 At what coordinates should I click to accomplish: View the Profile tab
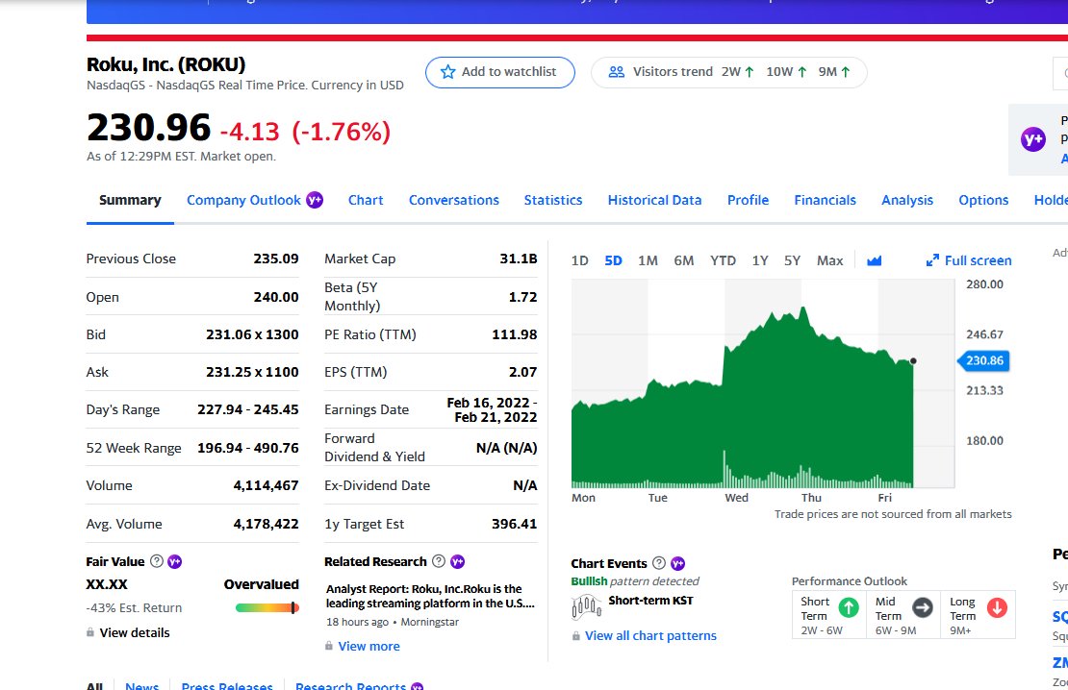coord(748,200)
